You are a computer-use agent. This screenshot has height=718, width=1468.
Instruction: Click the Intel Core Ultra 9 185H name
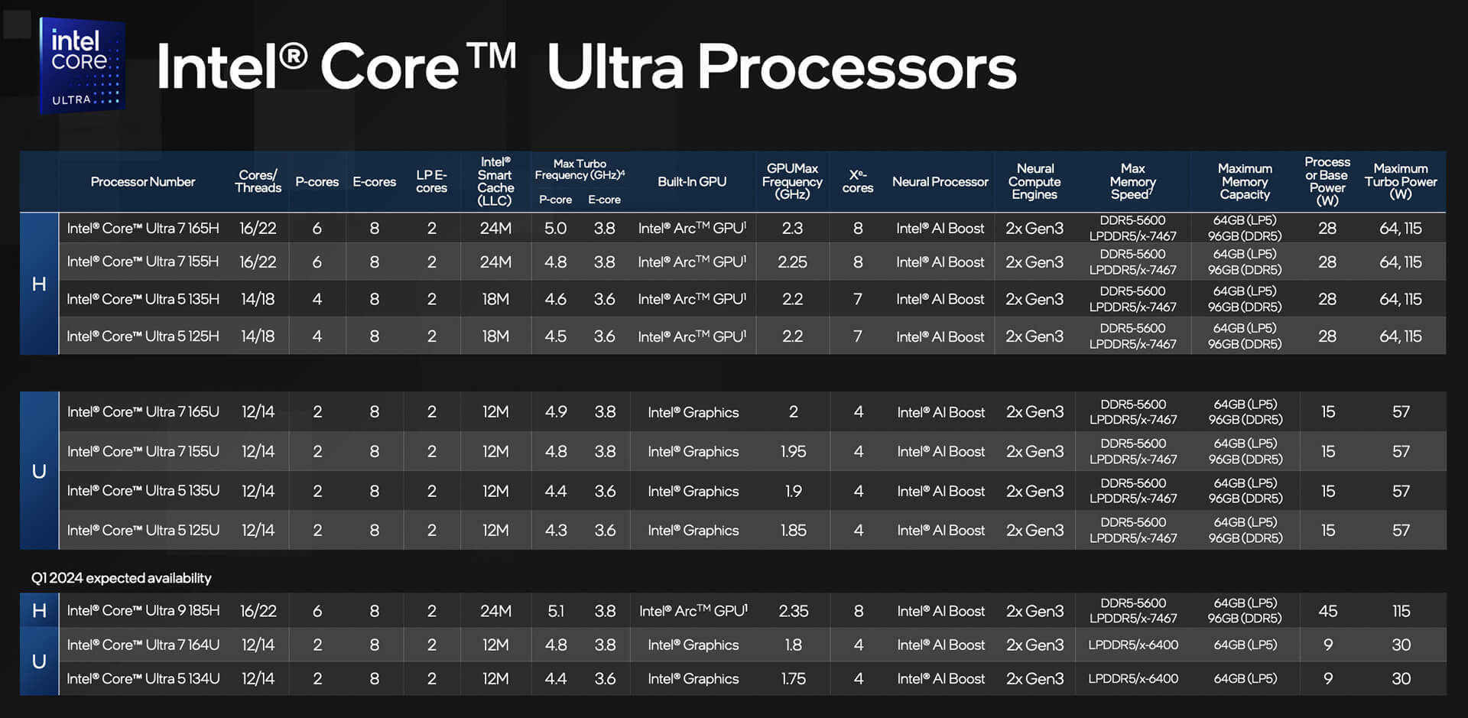pos(143,611)
